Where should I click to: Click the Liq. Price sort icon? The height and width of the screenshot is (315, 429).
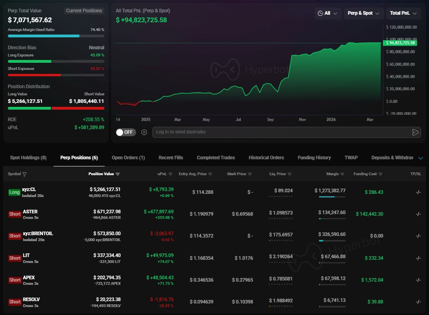(x=290, y=174)
